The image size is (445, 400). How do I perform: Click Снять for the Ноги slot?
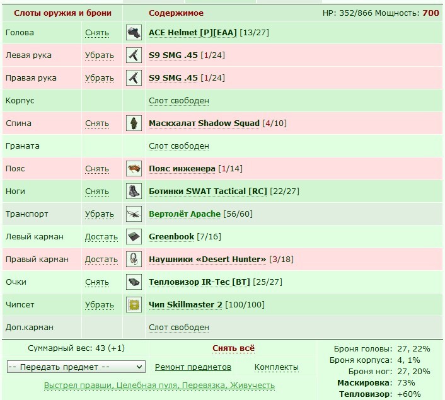[x=97, y=191]
